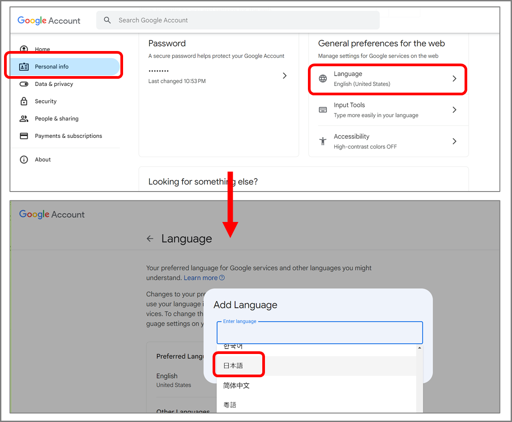Open Data & privacy section
The image size is (512, 422).
pos(54,84)
